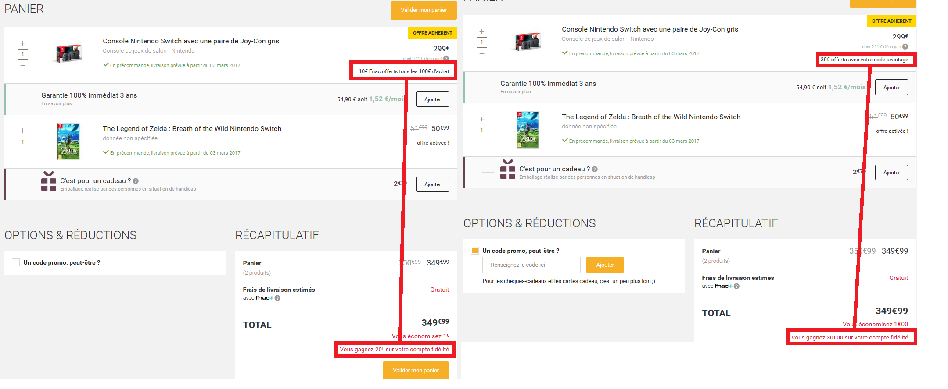Click Console quantity box showing 1, right cart
Screen dimensions: 948x389
point(482,42)
